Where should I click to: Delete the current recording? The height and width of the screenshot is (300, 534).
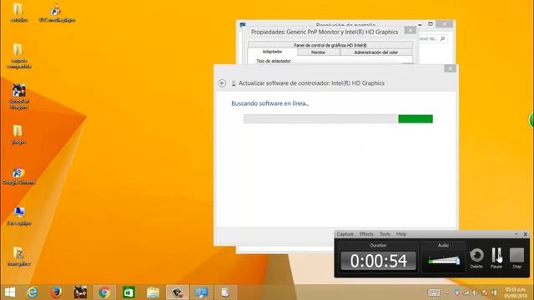[476, 257]
